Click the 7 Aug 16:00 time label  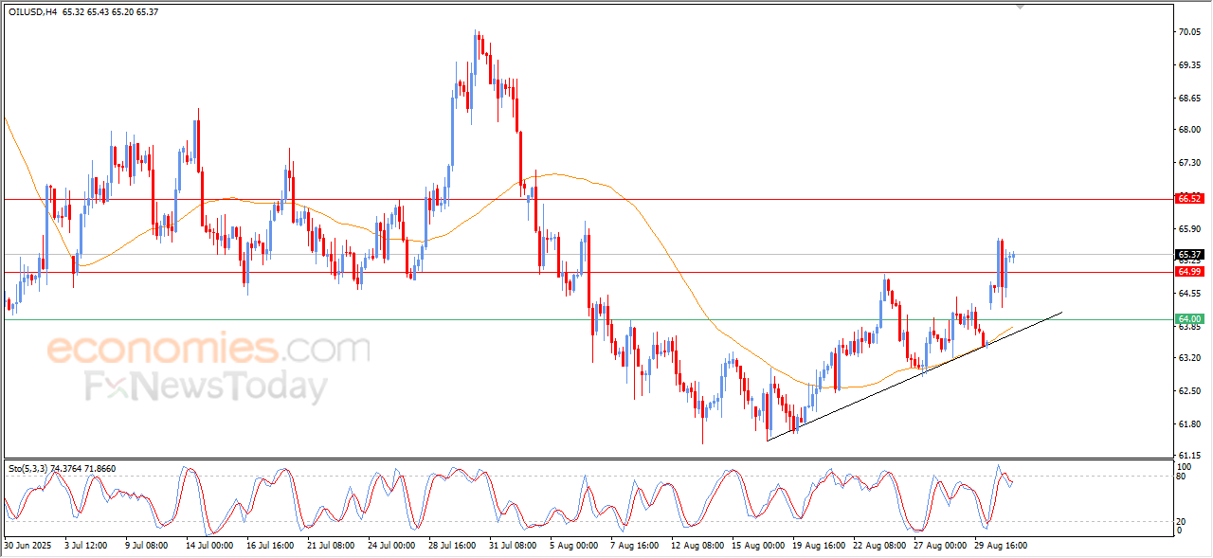pos(633,546)
